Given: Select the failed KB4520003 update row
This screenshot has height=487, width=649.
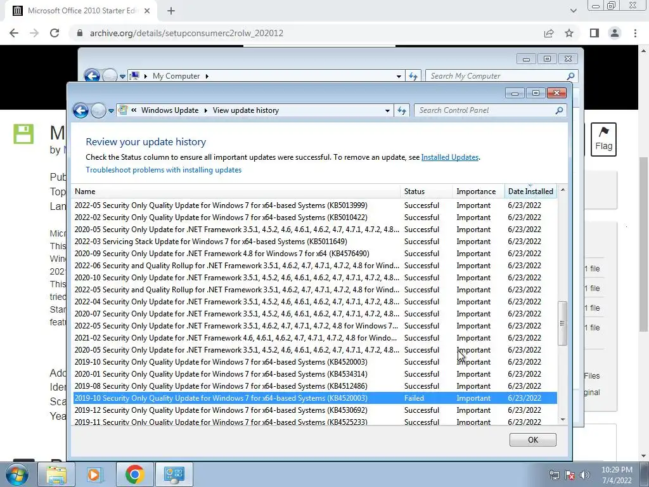Looking at the screenshot, I should coord(315,398).
